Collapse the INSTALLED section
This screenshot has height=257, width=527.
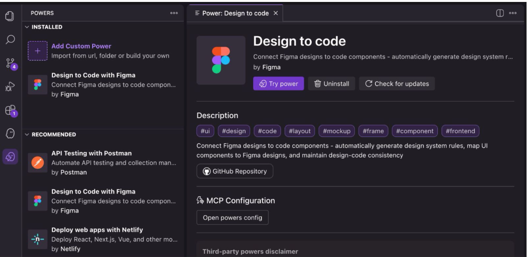pos(44,27)
